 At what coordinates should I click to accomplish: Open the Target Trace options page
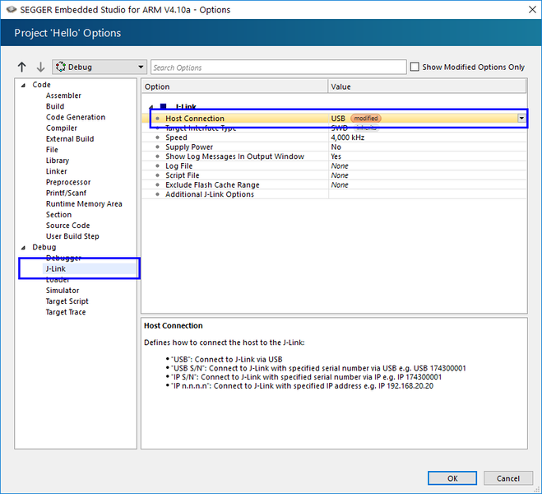pyautogui.click(x=65, y=312)
